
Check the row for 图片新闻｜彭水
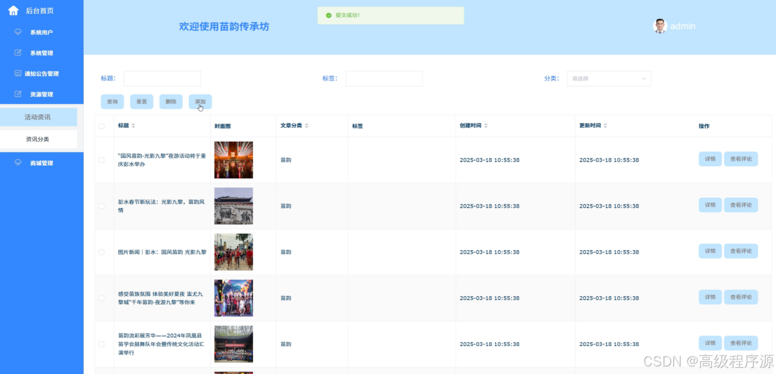pyautogui.click(x=102, y=252)
